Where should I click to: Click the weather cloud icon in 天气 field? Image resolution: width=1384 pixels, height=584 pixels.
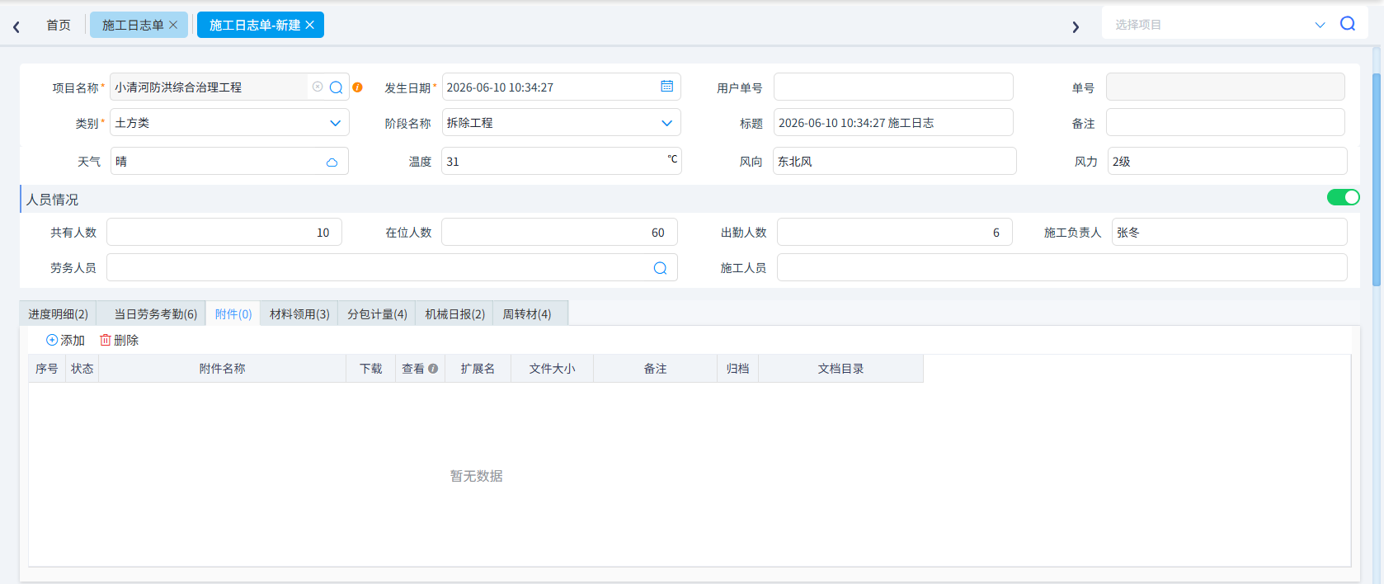332,162
